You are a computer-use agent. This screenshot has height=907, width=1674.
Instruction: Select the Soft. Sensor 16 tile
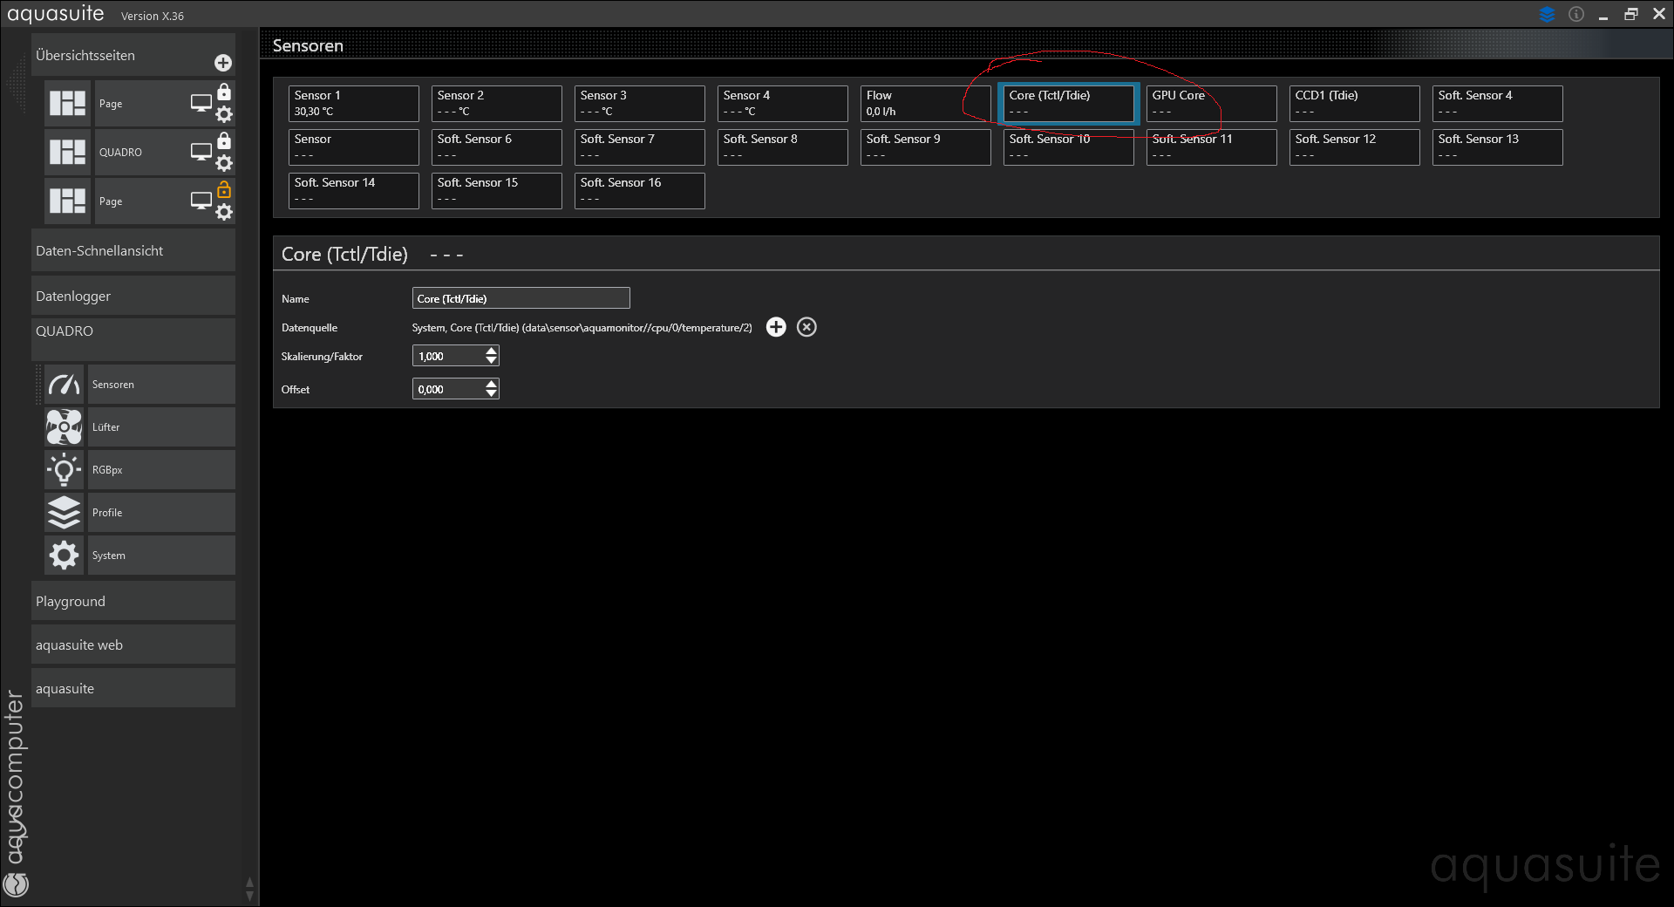(640, 191)
